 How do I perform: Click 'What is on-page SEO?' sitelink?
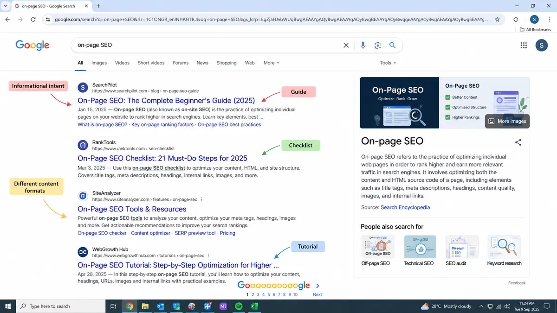(x=102, y=124)
